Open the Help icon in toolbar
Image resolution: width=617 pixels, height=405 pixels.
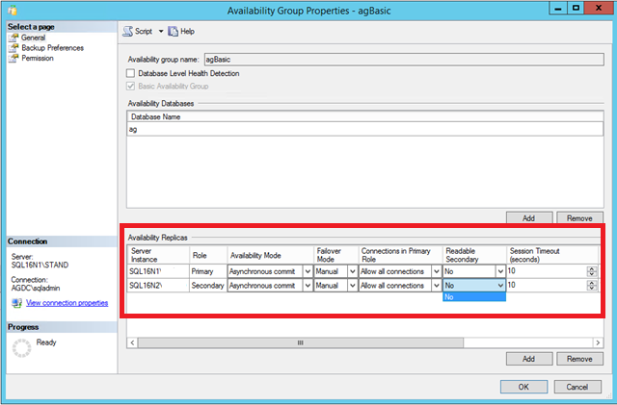174,31
